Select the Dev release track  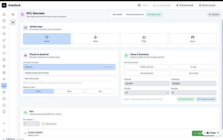pos(100,91)
